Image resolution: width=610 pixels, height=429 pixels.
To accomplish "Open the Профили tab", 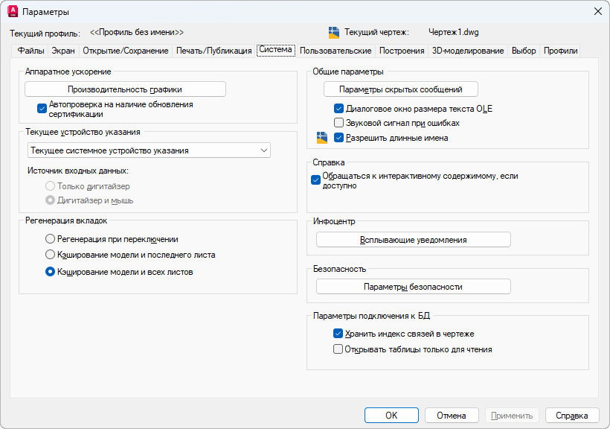I will click(x=560, y=51).
